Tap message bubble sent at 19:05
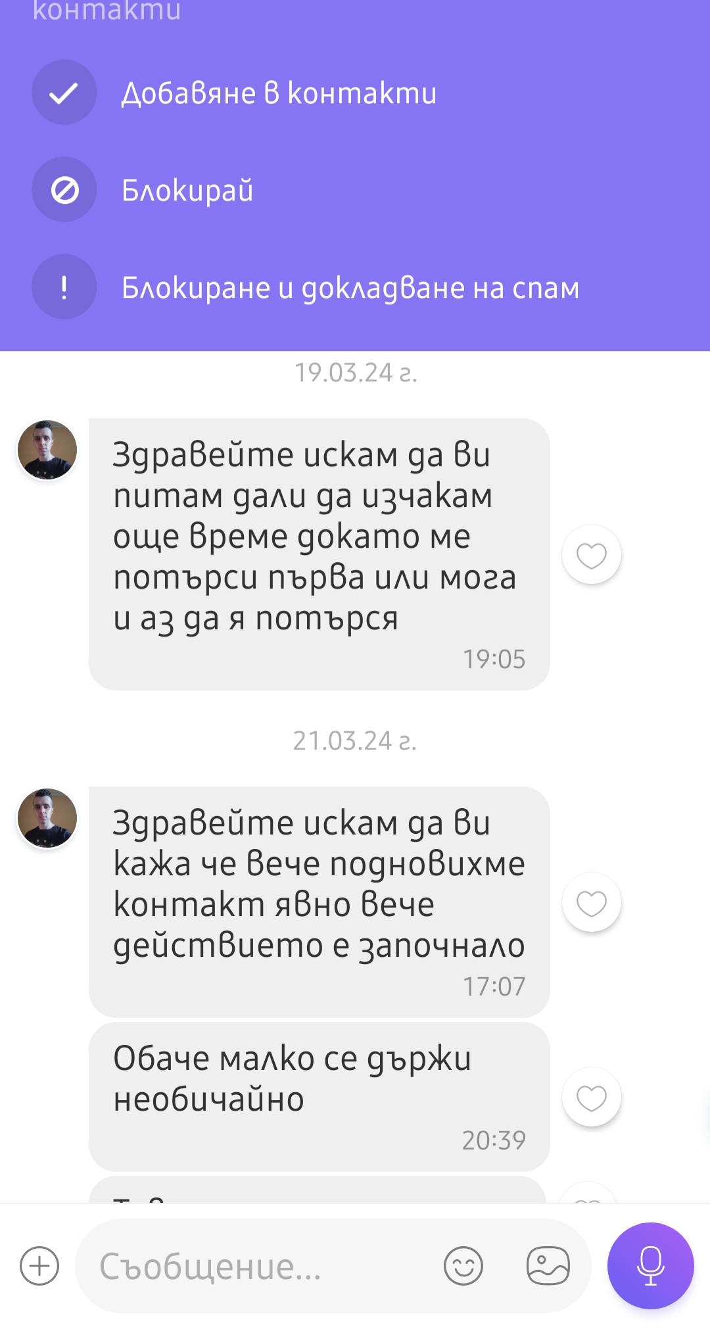Viewport: 710px width, 1329px height. tap(319, 554)
